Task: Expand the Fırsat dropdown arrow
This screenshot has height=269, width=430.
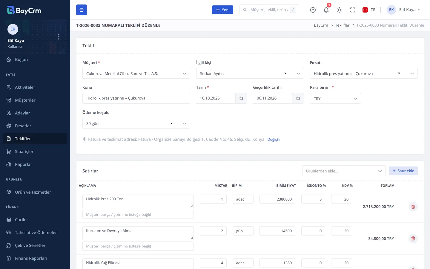Action: point(412,74)
